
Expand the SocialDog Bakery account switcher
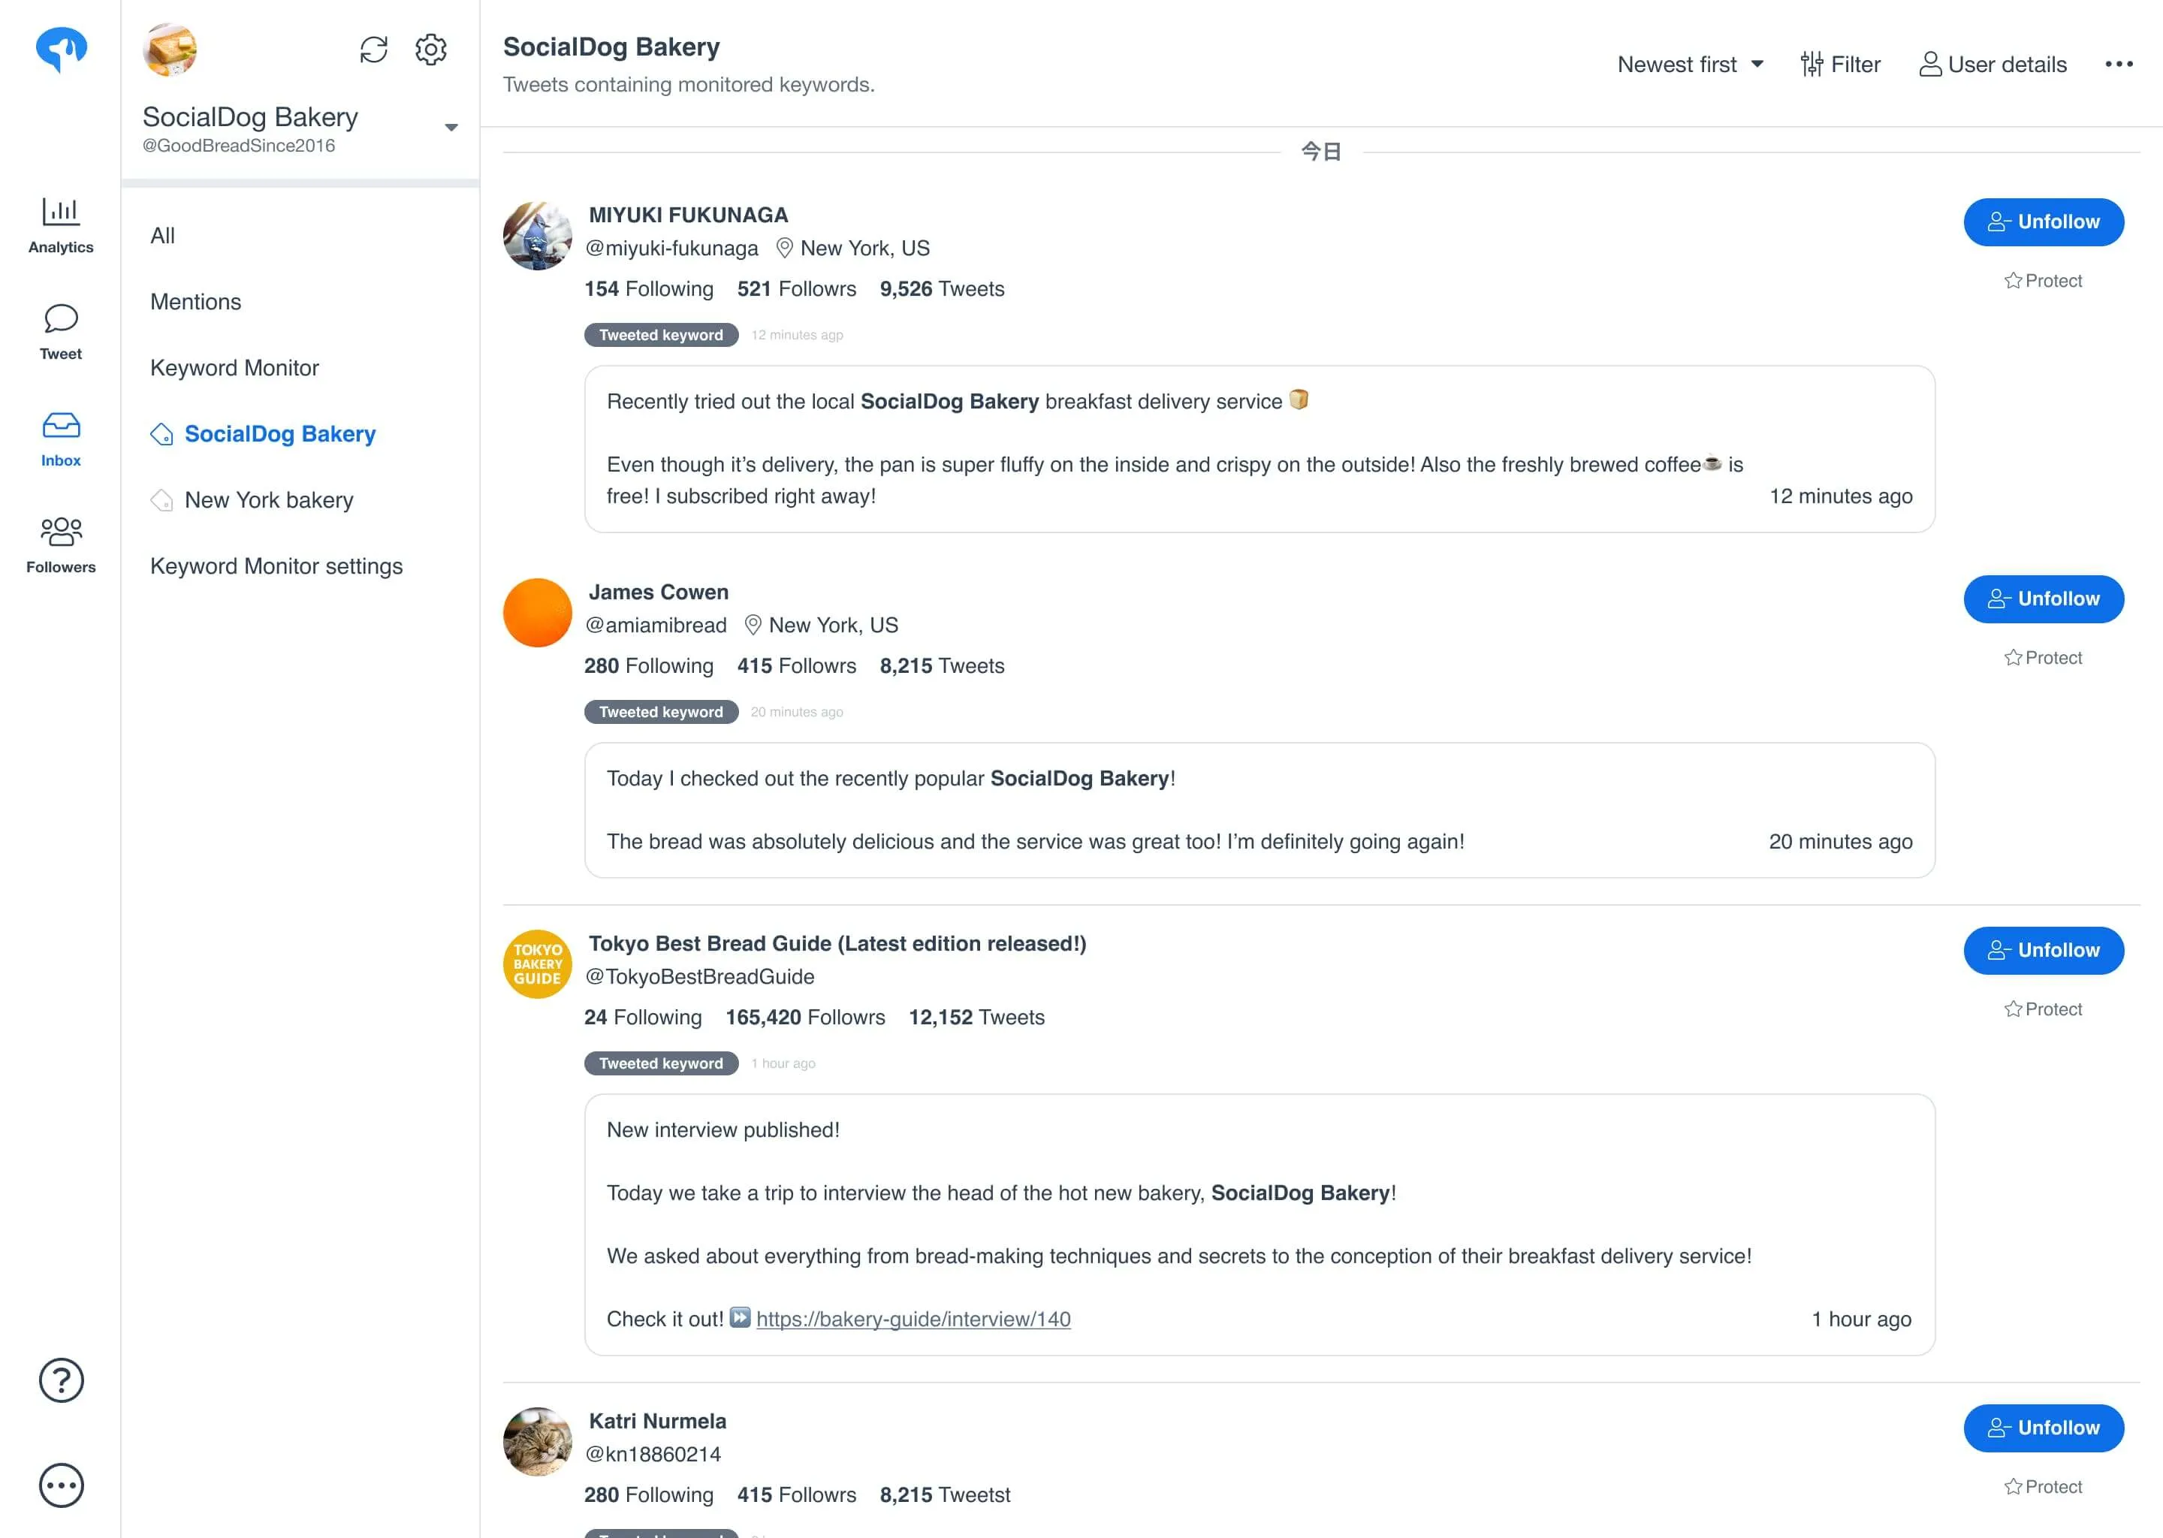[451, 127]
